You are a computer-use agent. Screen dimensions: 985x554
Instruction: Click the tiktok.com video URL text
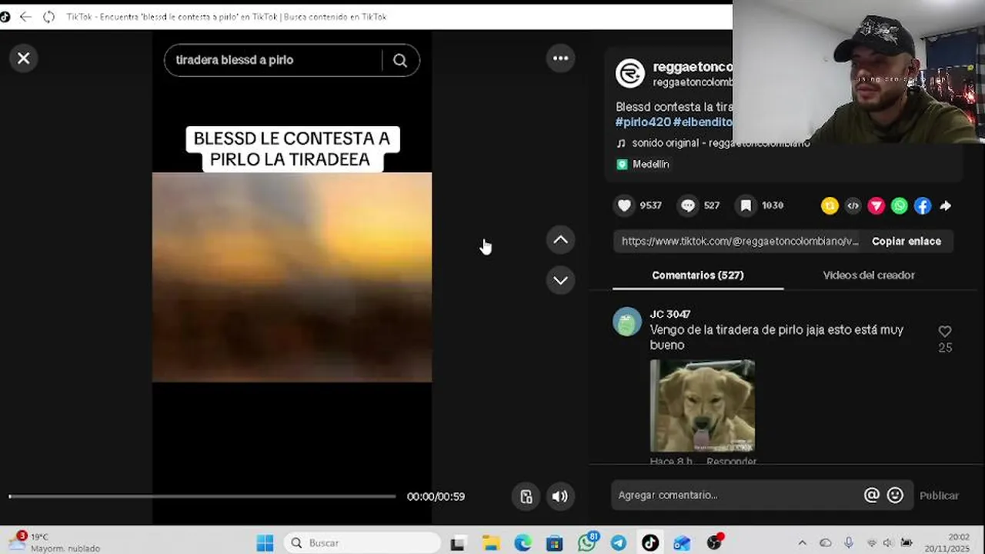pyautogui.click(x=740, y=241)
